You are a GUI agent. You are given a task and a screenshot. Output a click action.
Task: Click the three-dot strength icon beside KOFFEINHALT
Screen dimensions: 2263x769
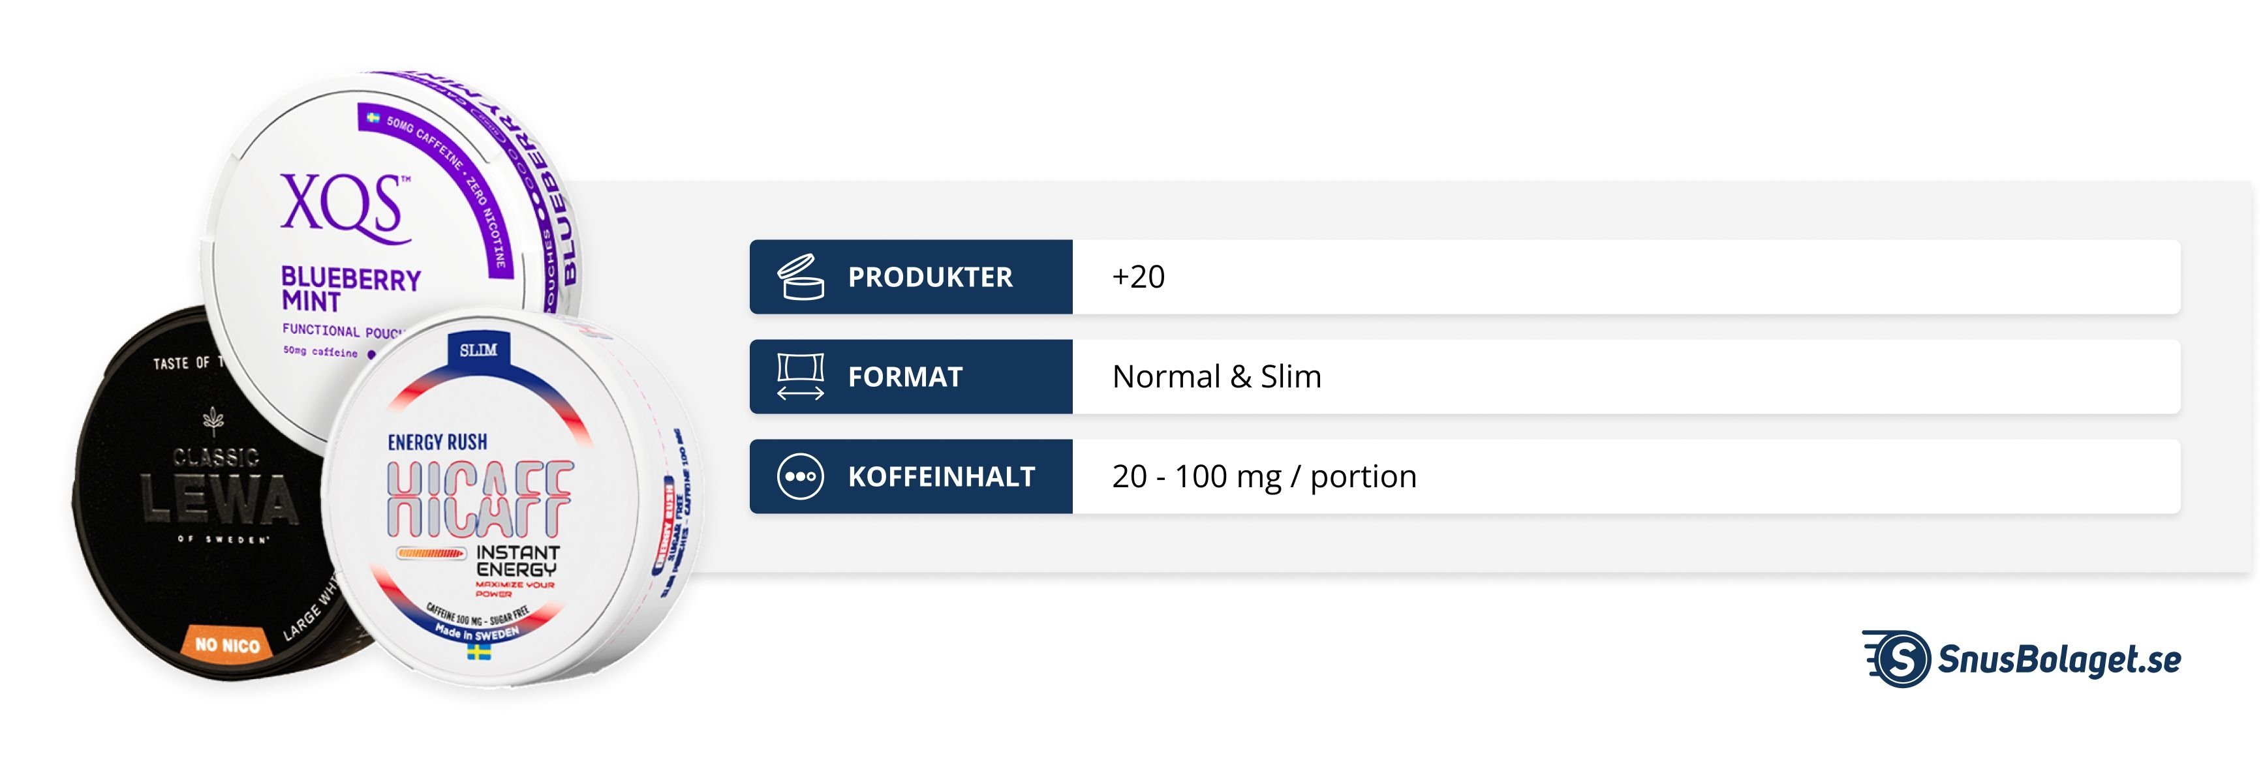coord(800,477)
